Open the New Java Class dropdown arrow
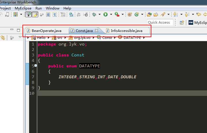Screen dimensions: 207x133 coord(142,14)
